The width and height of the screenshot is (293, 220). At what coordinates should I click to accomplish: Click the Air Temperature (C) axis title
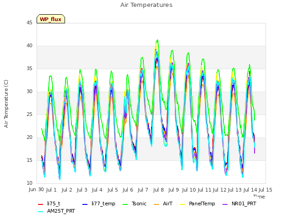(6, 104)
